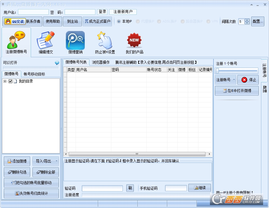Click the 停止 red X button

point(248,80)
